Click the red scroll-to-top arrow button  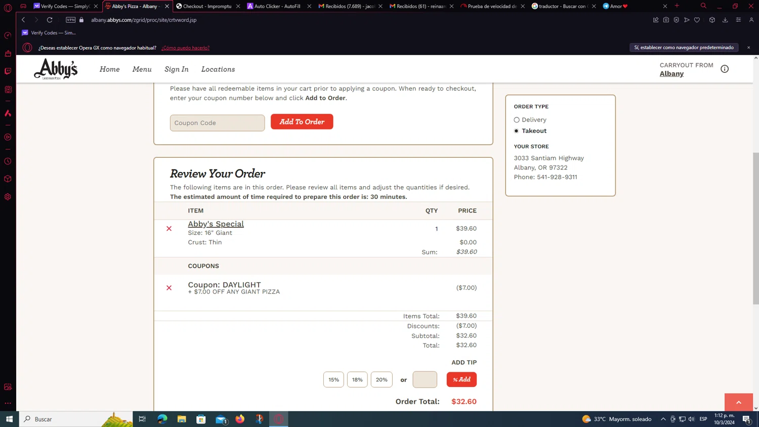(x=739, y=402)
